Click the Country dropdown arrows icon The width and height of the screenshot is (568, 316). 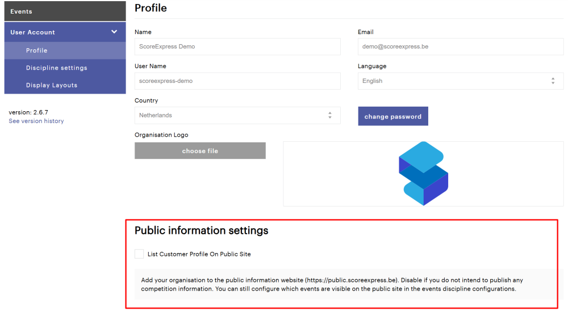point(329,115)
